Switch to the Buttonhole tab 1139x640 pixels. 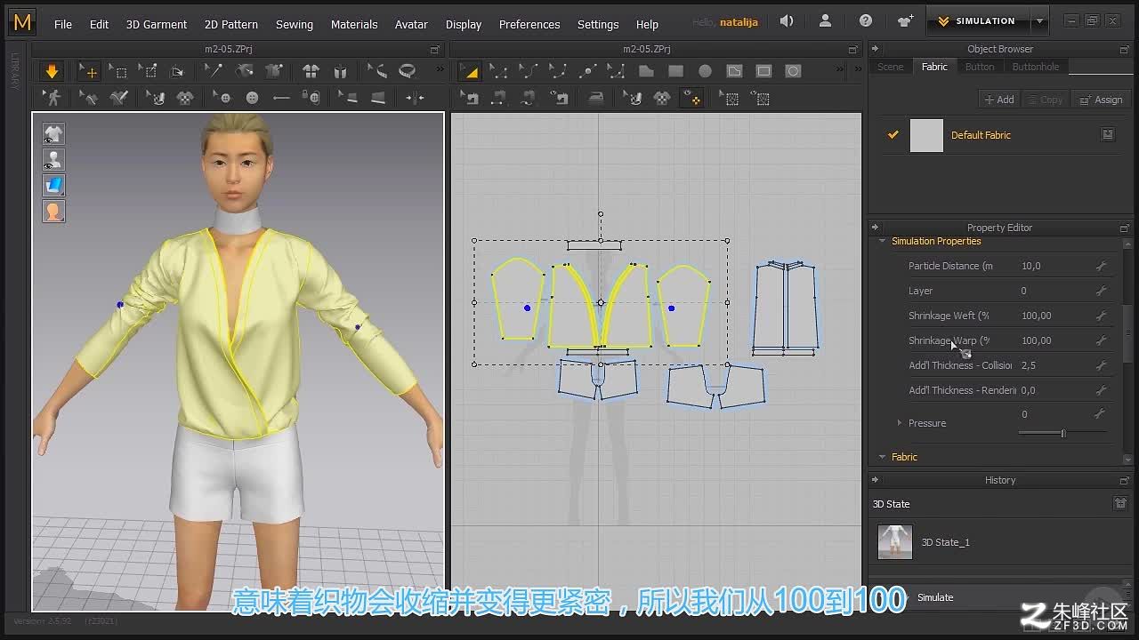point(1036,67)
